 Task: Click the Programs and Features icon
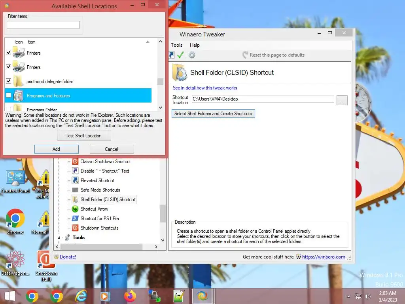pyautogui.click(x=19, y=96)
